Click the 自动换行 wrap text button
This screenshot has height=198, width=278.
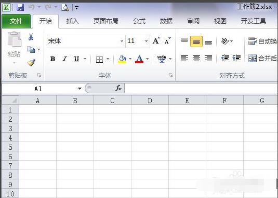[263, 41]
